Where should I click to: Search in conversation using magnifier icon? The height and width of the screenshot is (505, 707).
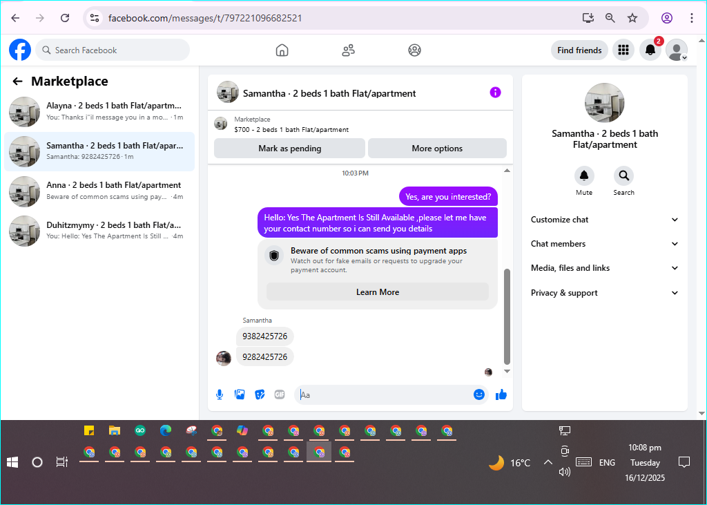point(623,175)
